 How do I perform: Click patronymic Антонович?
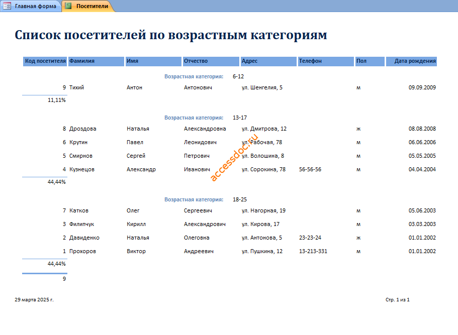[x=198, y=87]
